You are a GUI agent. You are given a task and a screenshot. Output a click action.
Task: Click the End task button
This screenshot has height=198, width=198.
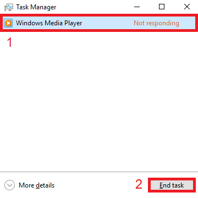[x=172, y=185]
